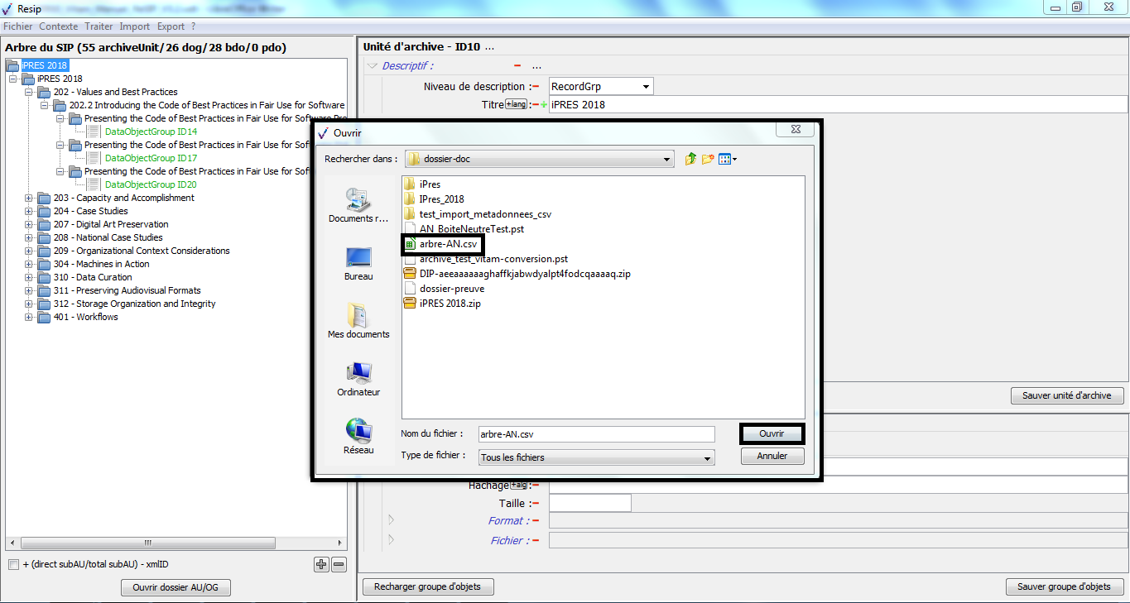The height and width of the screenshot is (603, 1130).
Task: Collapse the 202 - Values and Best Practices node
Action: coord(29,92)
